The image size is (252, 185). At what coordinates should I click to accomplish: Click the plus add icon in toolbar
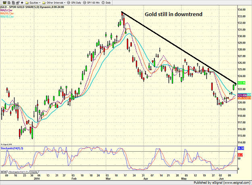tap(22, 2)
